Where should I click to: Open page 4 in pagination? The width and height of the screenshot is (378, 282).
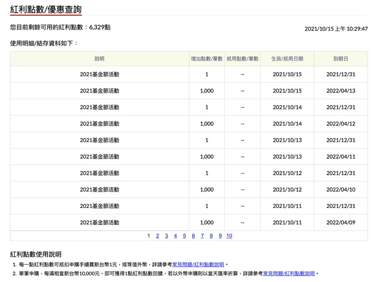(175, 236)
